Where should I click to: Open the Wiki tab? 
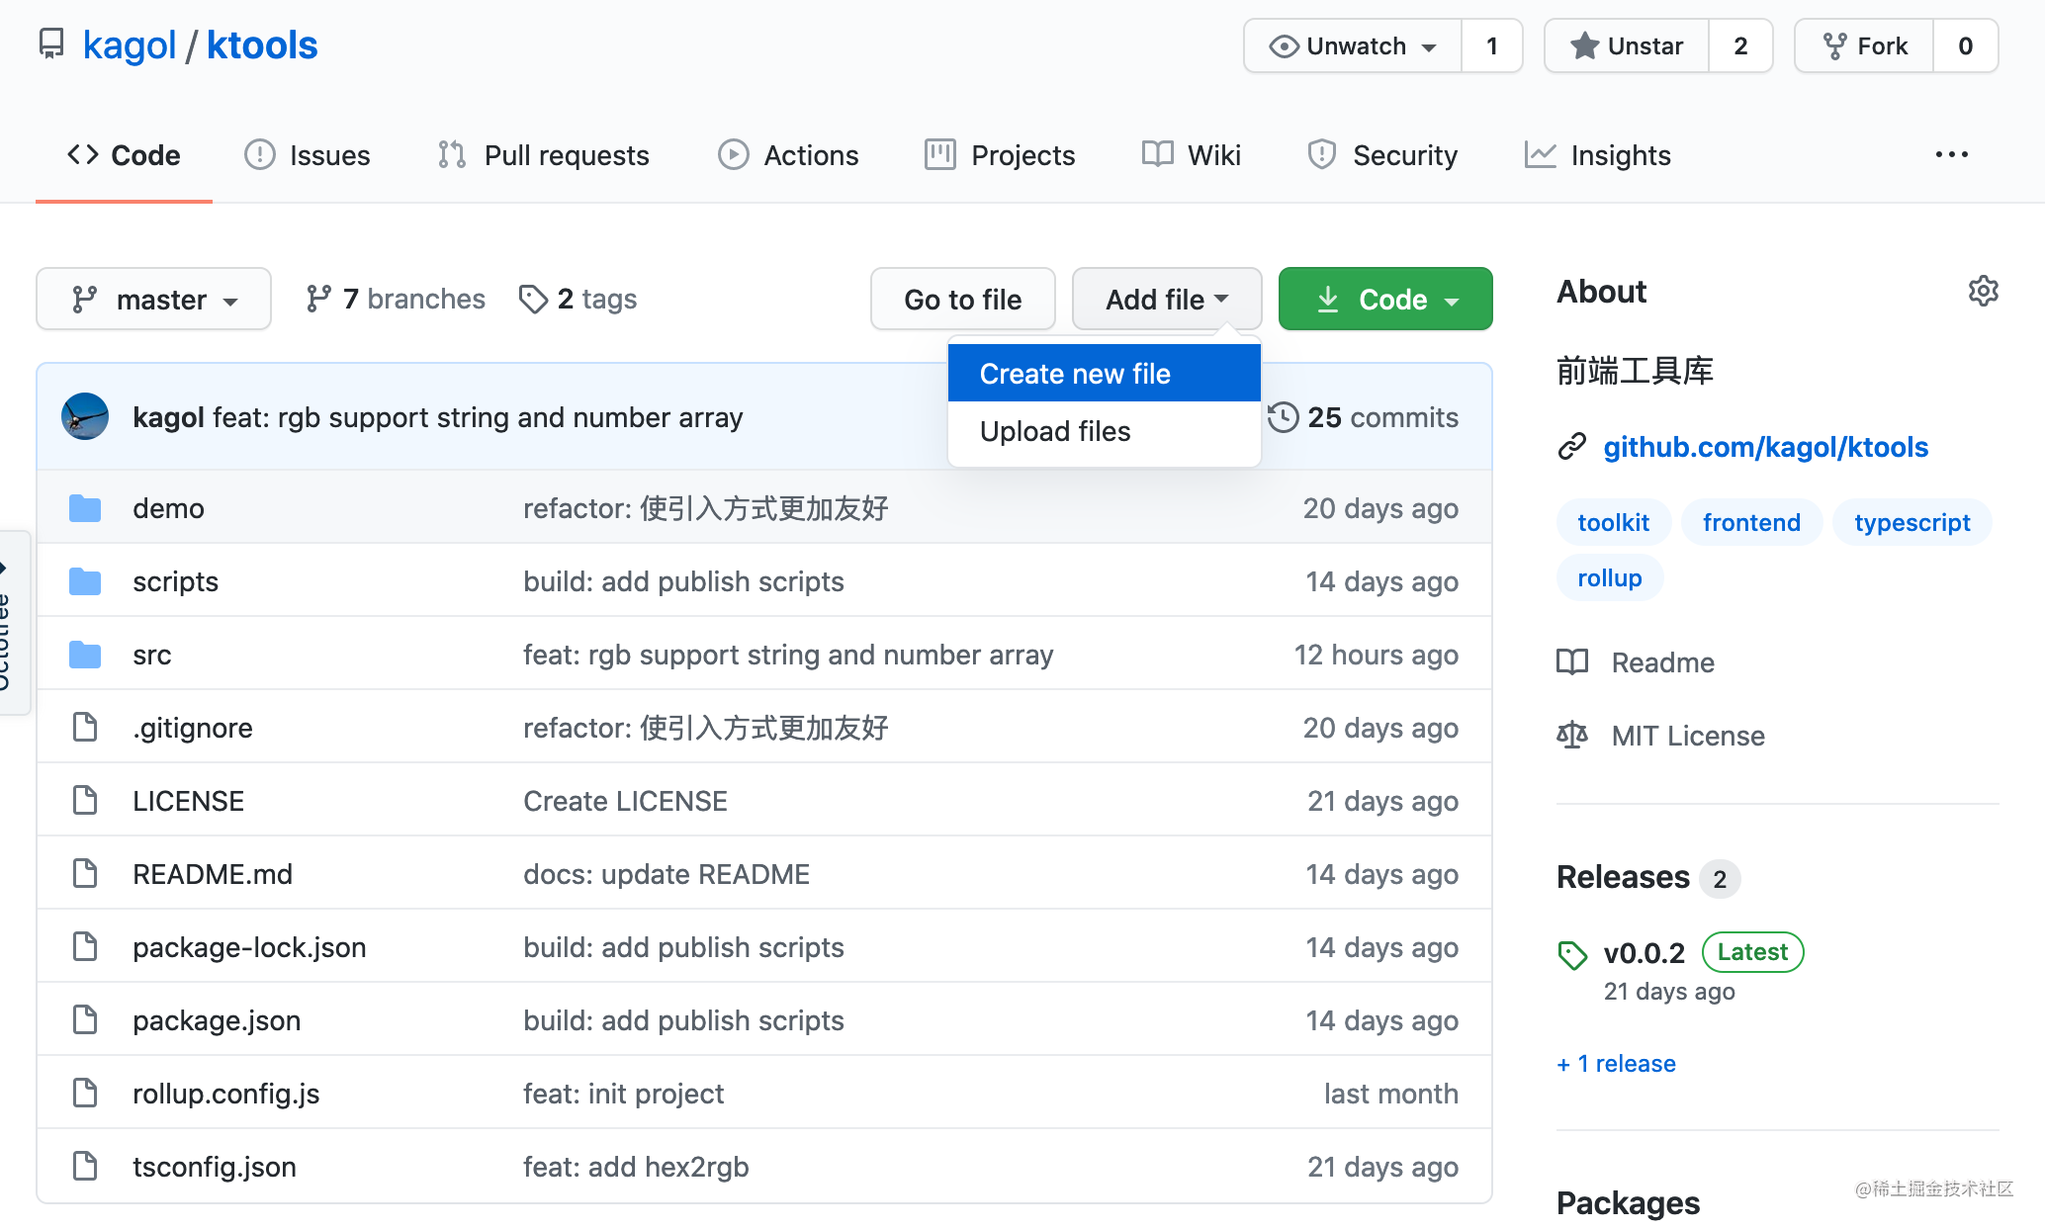point(1191,155)
